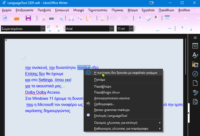Expand the Insert Table dropdown arrow

click(x=173, y=19)
